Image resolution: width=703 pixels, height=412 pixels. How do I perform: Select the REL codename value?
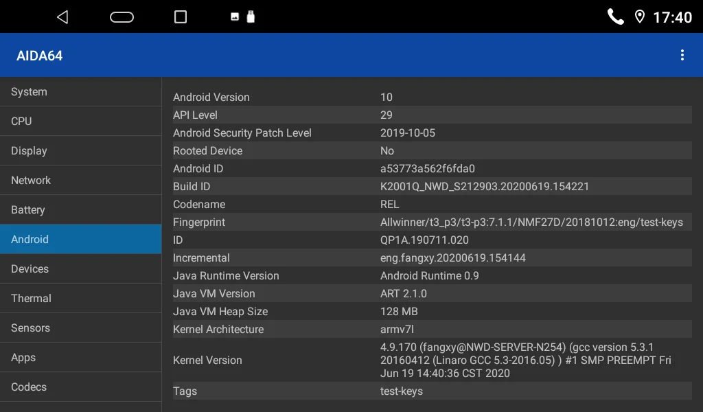tap(390, 205)
